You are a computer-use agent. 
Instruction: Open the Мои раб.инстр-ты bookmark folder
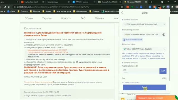62,11
